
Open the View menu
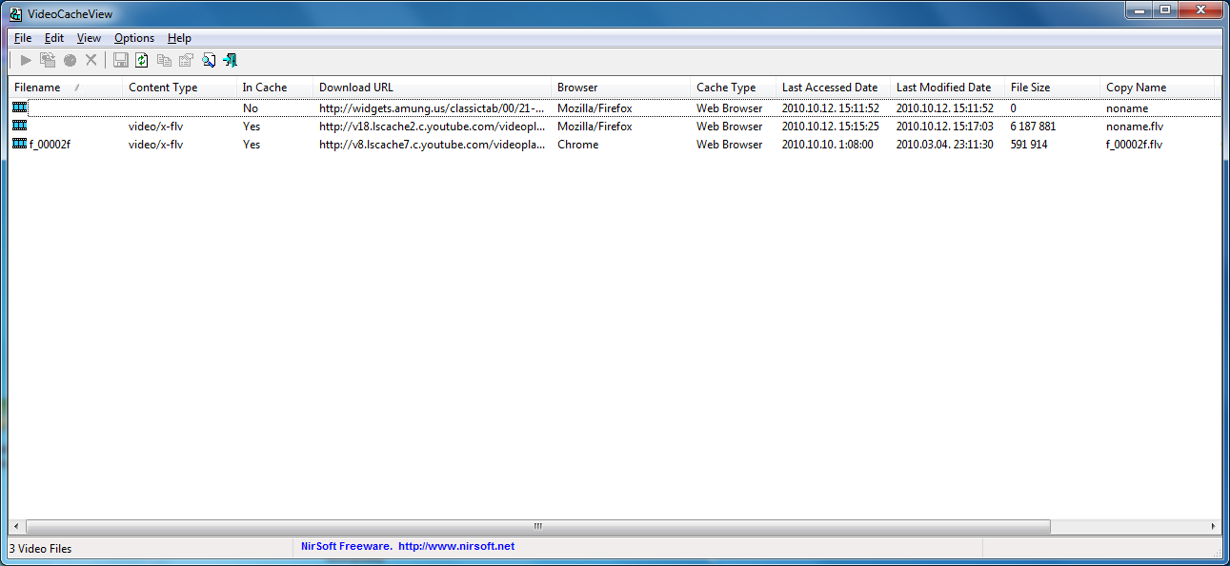point(89,38)
